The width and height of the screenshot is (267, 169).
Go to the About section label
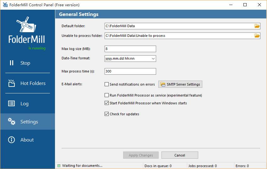point(27,140)
